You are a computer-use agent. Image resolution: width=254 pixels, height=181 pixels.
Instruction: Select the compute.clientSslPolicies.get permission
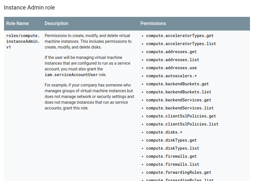pyautogui.click(x=181, y=116)
